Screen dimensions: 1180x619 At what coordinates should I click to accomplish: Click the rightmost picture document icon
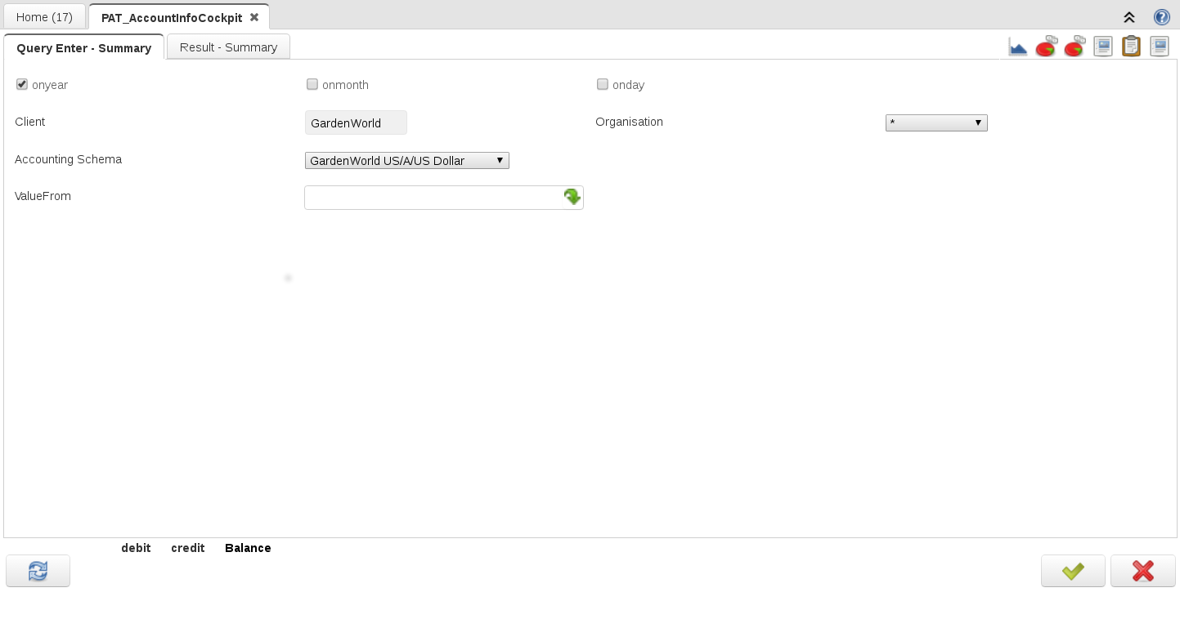[1160, 47]
